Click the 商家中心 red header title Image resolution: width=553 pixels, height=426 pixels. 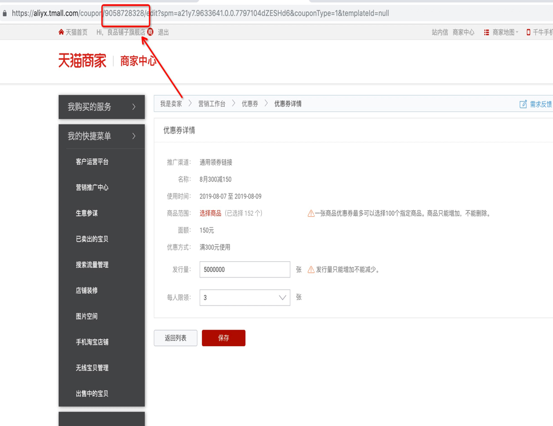(x=138, y=60)
